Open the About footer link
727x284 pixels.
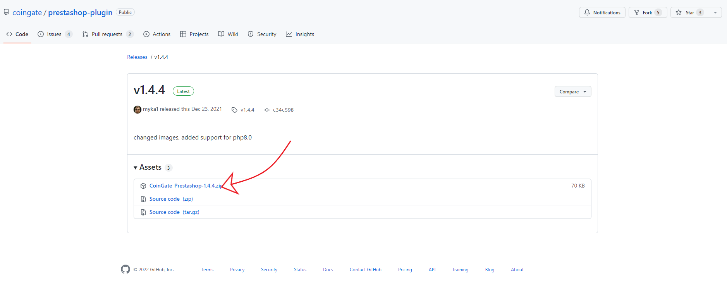517,270
